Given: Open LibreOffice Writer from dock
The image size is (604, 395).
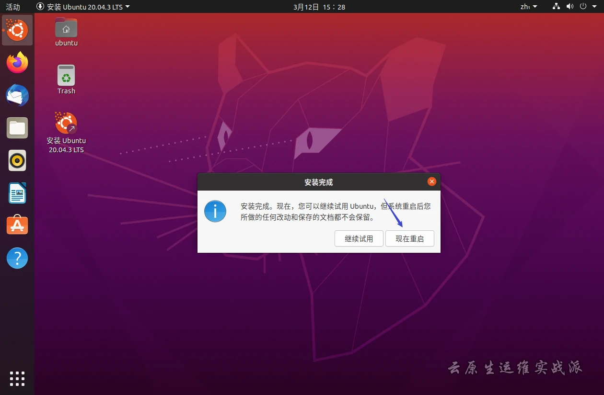Looking at the screenshot, I should (x=17, y=193).
